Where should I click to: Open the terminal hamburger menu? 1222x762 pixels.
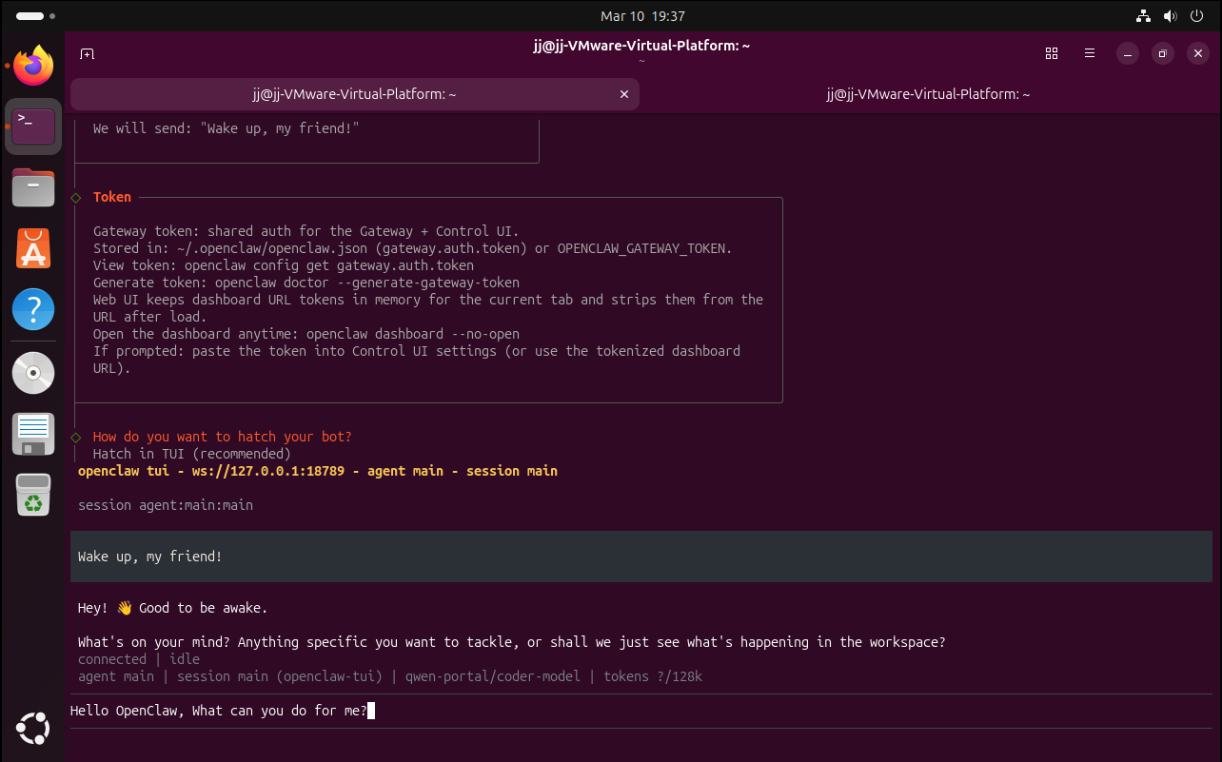[x=1090, y=54]
